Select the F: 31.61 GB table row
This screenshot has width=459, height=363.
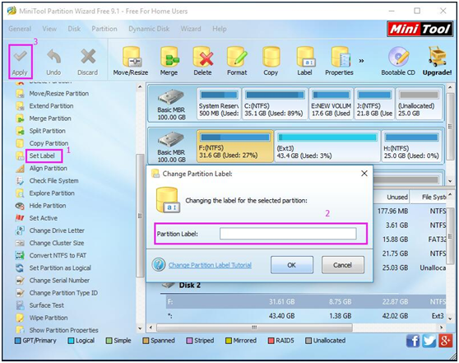(x=306, y=301)
